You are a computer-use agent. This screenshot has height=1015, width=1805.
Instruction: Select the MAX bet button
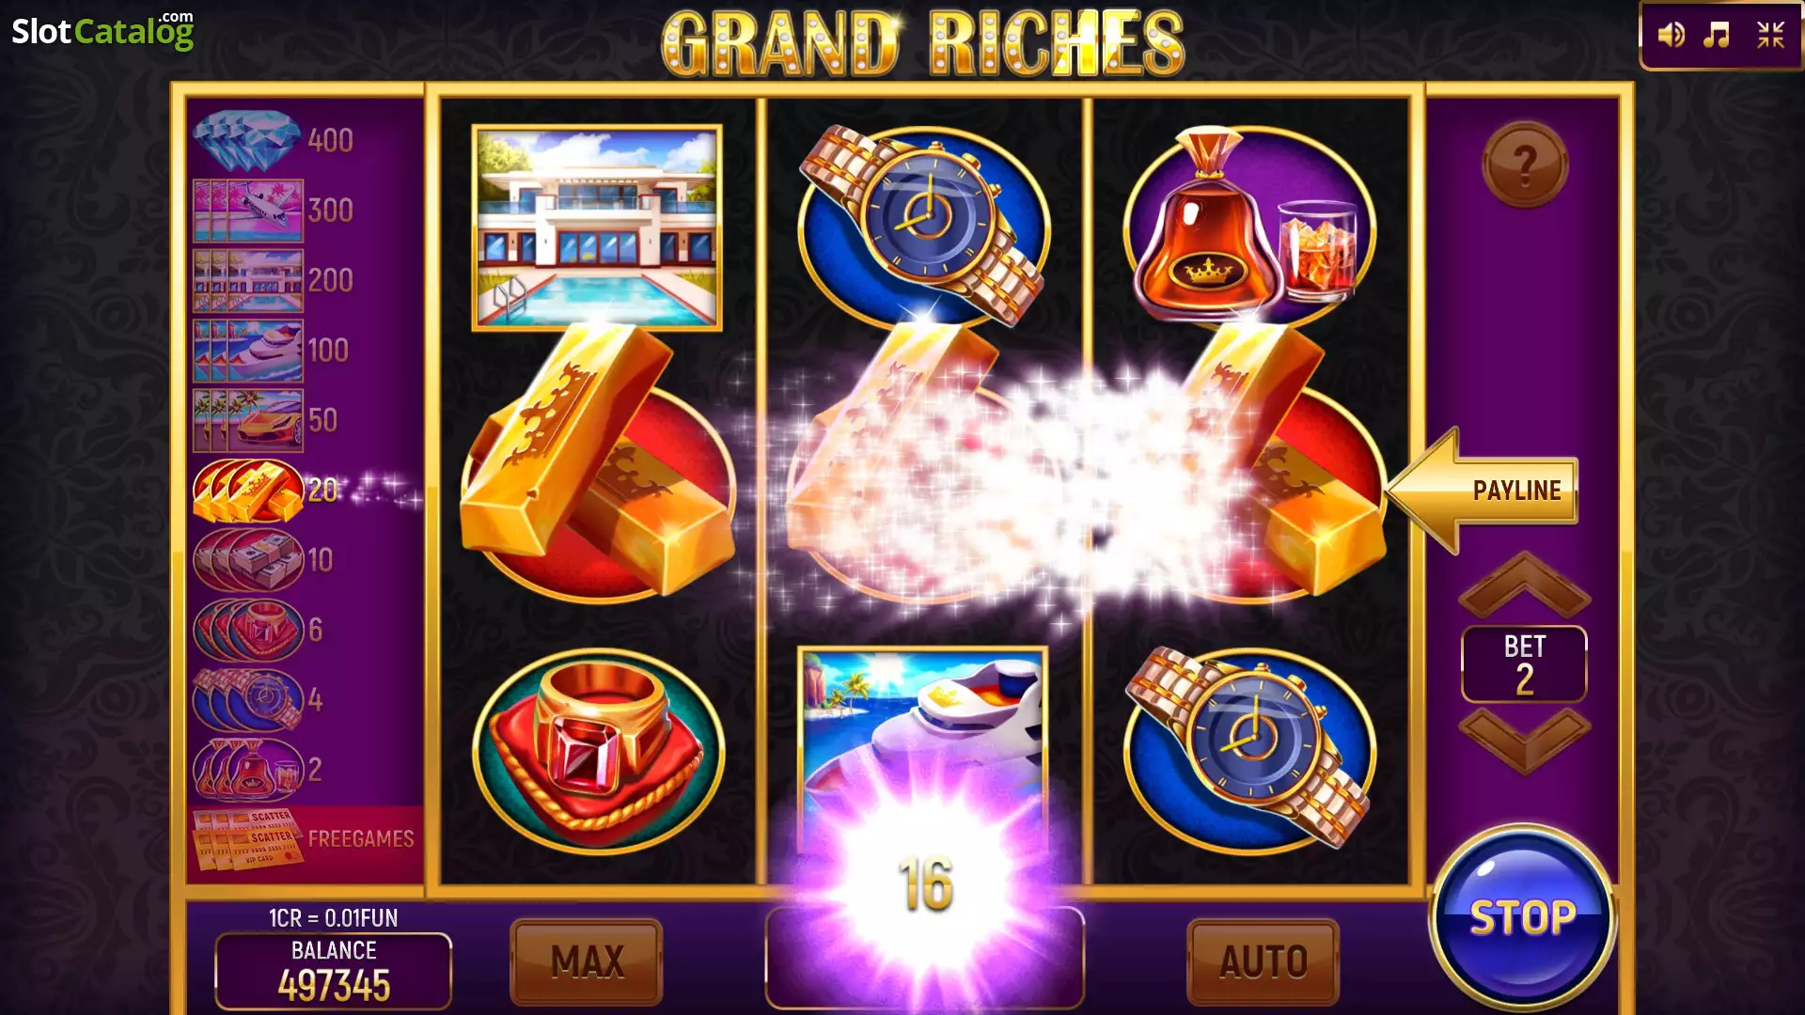coord(587,961)
